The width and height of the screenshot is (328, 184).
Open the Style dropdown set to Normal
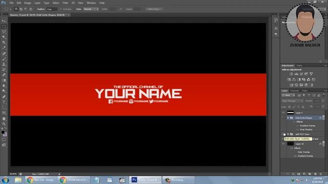click(91, 9)
